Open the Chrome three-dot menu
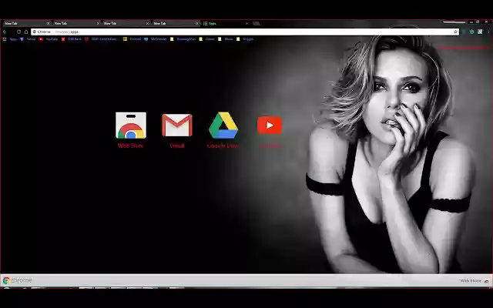 [x=488, y=32]
